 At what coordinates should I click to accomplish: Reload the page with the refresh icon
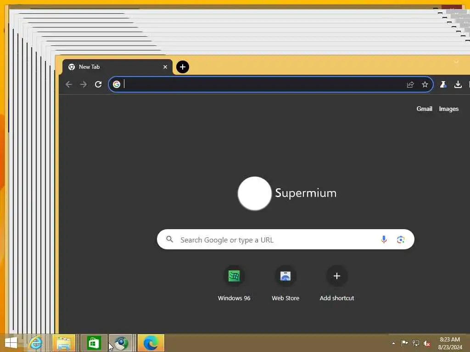(98, 84)
